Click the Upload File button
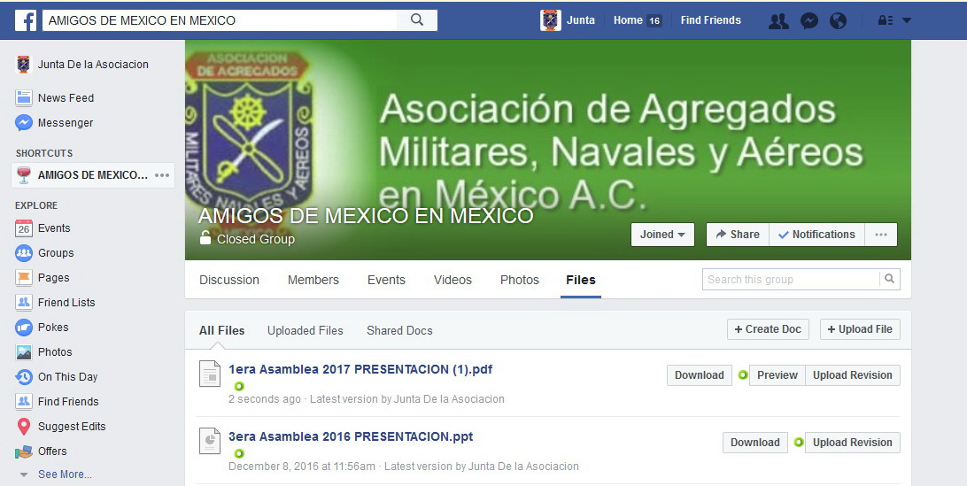The height and width of the screenshot is (486, 967). pos(860,329)
